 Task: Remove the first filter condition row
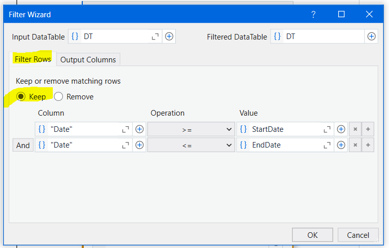coord(355,129)
